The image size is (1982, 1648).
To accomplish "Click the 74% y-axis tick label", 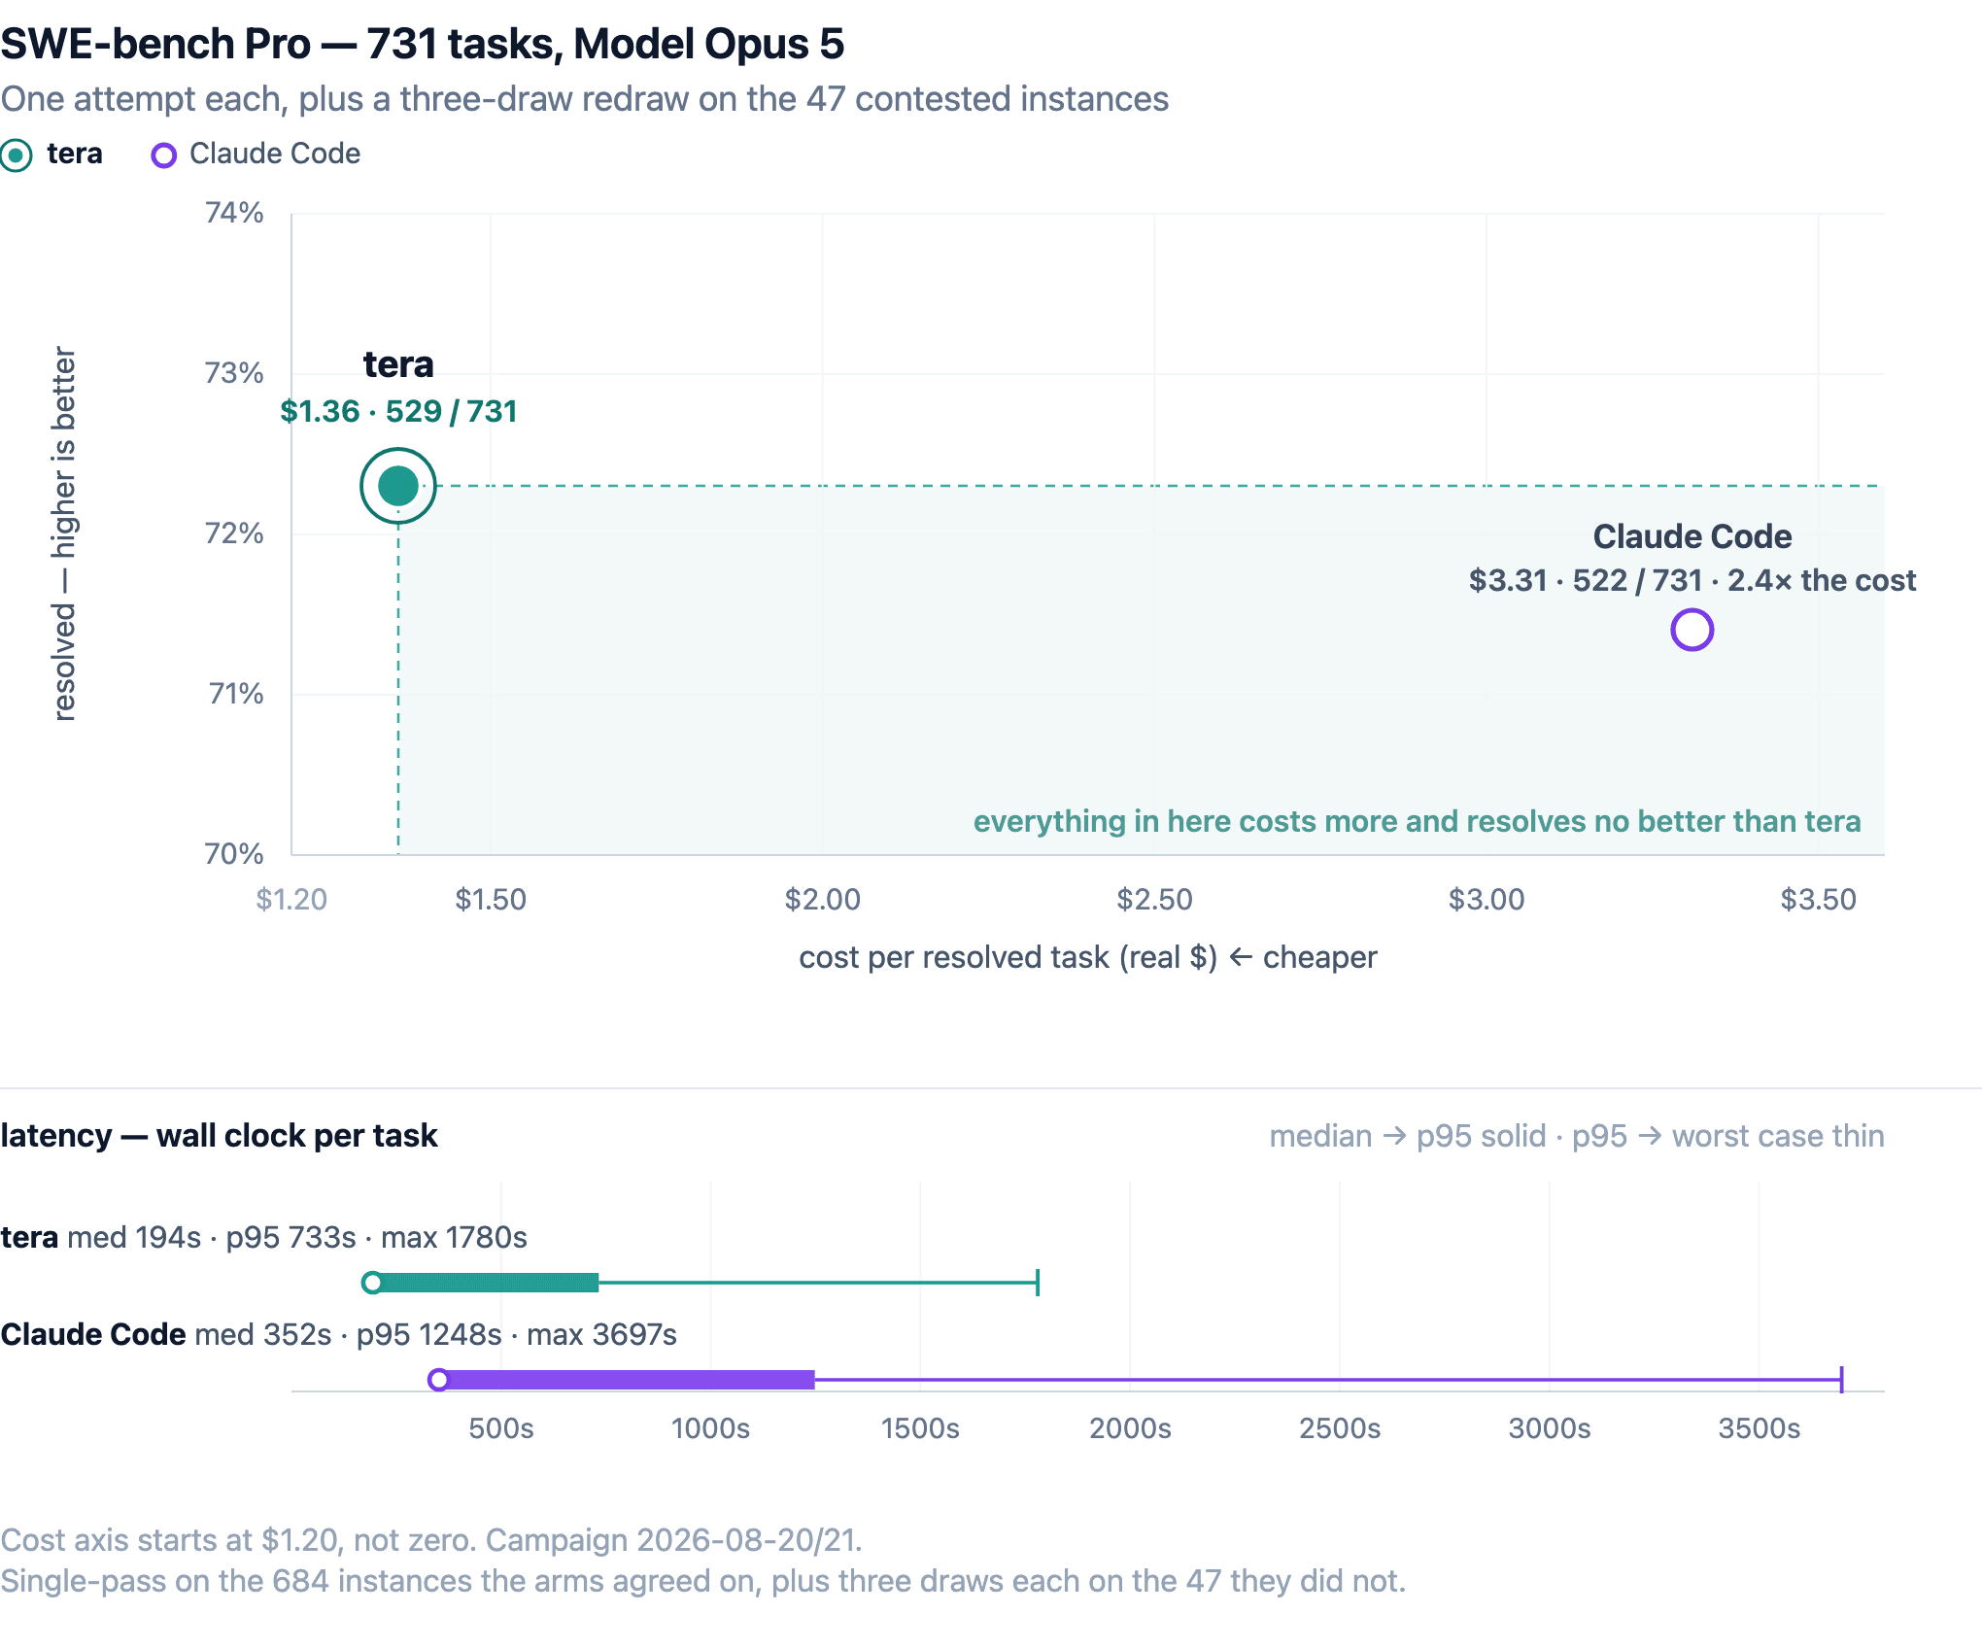I will 234,213.
